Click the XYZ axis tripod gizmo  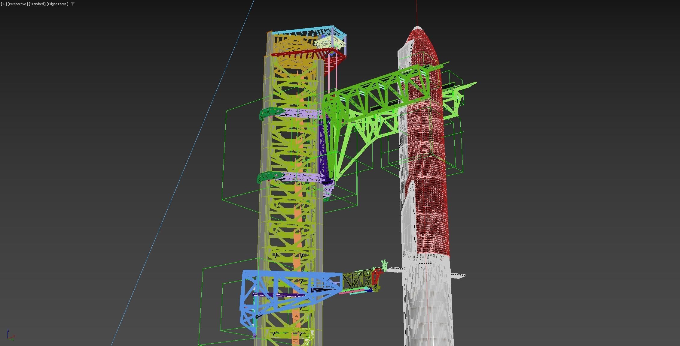(11, 335)
